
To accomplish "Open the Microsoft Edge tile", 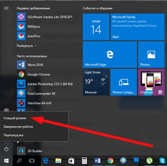I will [110, 54].
